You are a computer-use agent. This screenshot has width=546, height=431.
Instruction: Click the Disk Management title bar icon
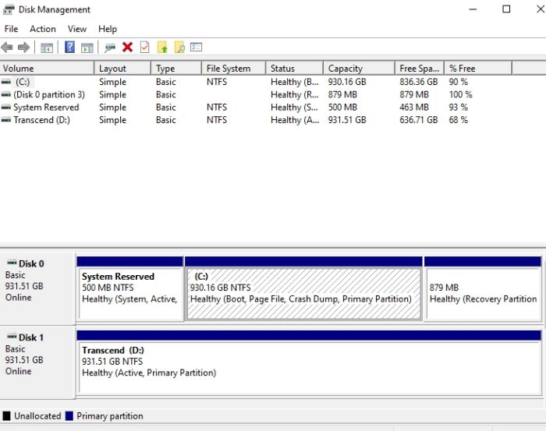pyautogui.click(x=9, y=9)
